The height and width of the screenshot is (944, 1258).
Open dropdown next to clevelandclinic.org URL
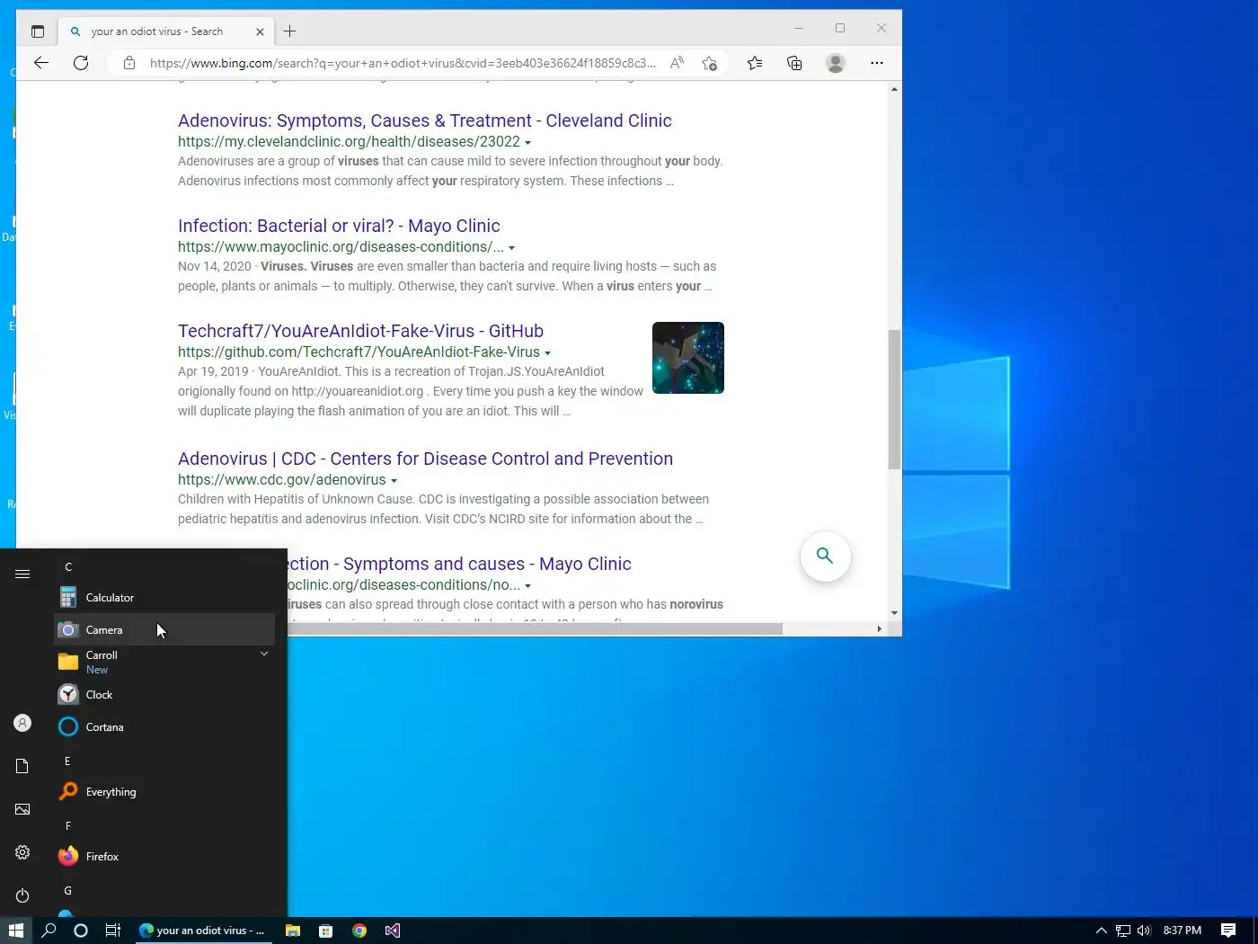tap(528, 143)
